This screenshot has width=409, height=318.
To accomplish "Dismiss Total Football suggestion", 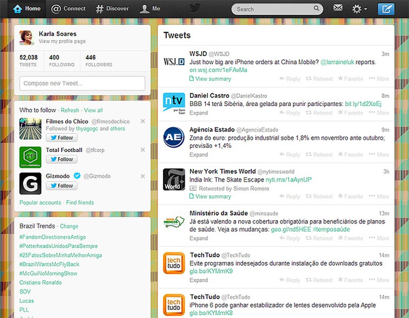I will coord(143,150).
